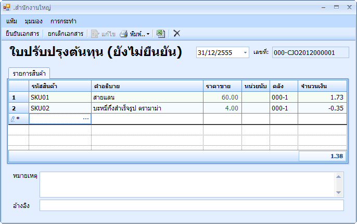This screenshot has width=357, height=224.
Task: Open the มุมมอง menu
Action: pos(33,21)
